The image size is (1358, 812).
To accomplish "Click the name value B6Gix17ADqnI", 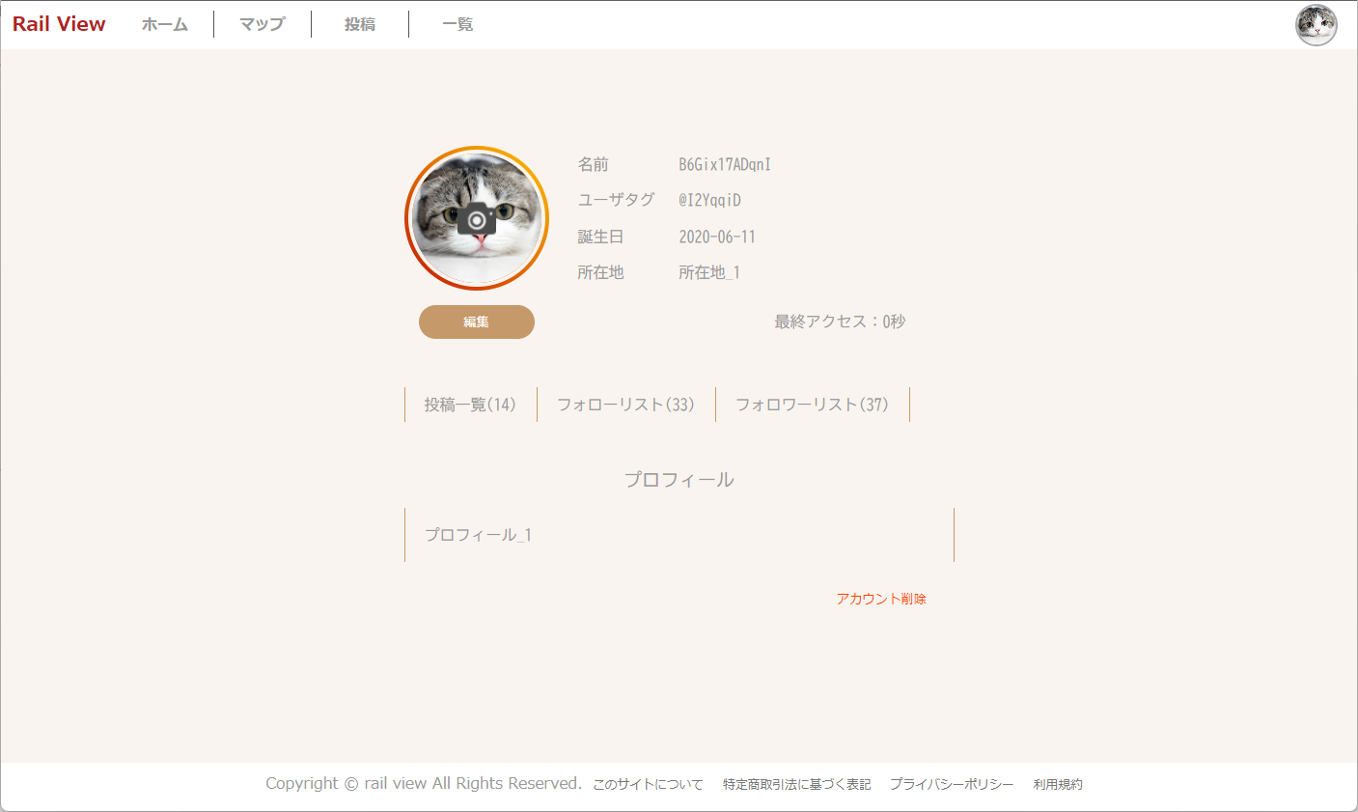I will click(x=725, y=164).
